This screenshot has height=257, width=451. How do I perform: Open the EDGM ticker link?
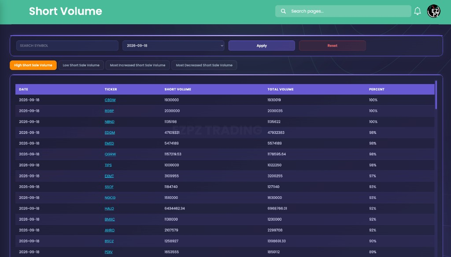click(x=110, y=132)
